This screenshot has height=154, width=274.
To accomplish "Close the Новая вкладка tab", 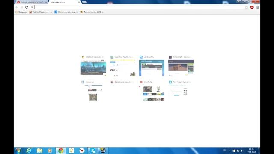I will tap(79, 2).
